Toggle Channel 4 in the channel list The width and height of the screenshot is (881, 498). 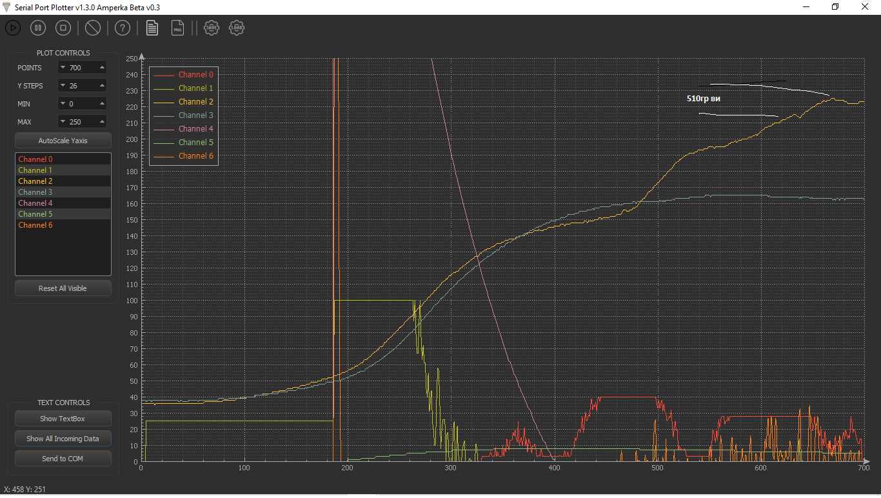(63, 203)
